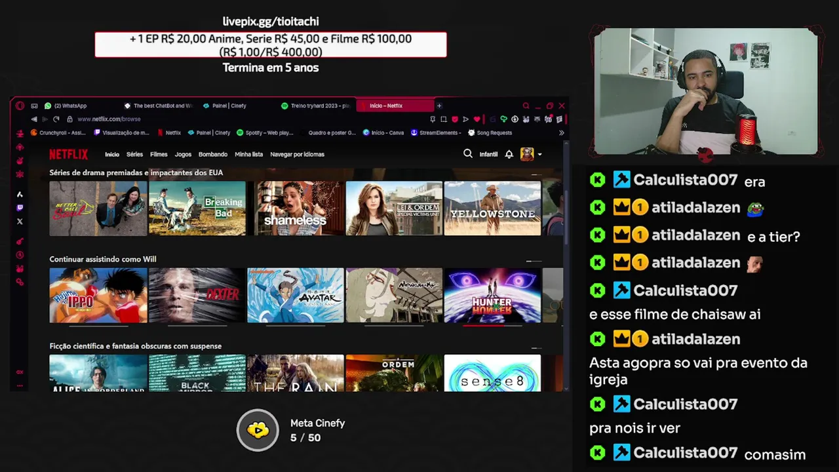Click progress bar under Dexter
This screenshot has height=472, width=839.
click(197, 325)
